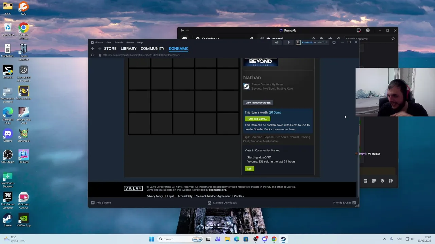Screen dimensions: 435x244
Task: Open the Learn more here link
Action: coord(284,129)
